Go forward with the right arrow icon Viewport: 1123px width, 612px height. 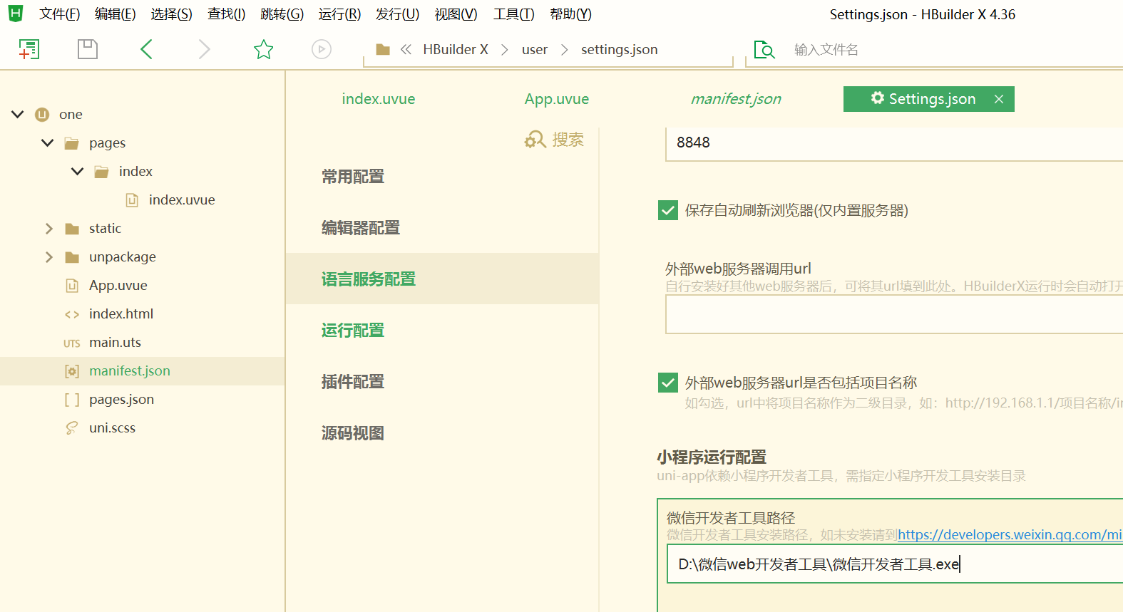pos(205,49)
